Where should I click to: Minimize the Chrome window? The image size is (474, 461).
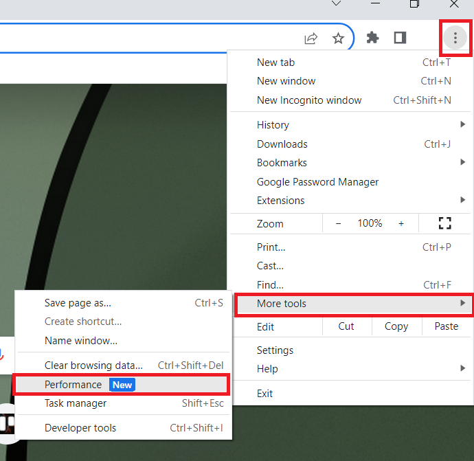375,3
